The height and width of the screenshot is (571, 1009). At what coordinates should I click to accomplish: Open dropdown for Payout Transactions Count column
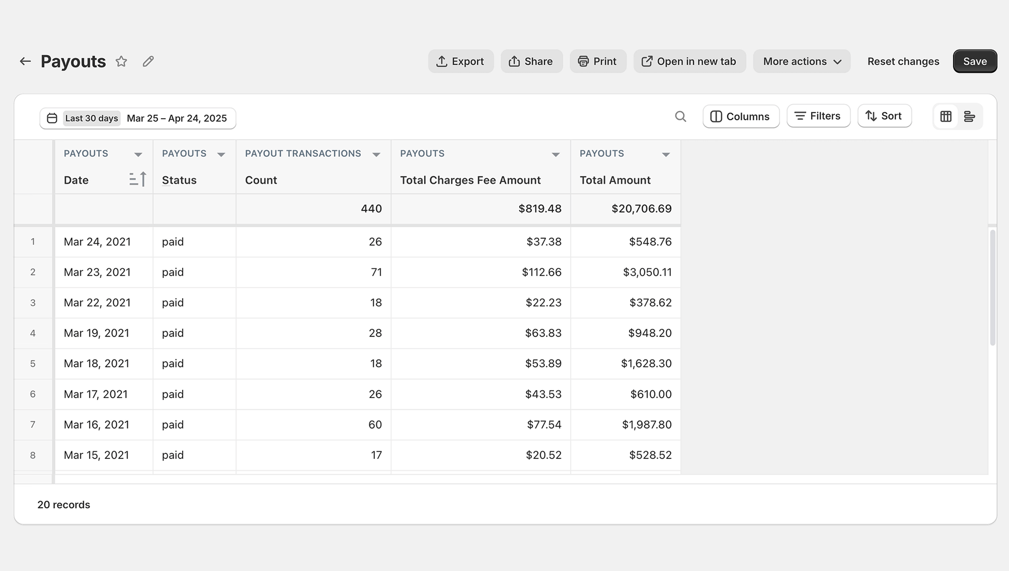376,154
